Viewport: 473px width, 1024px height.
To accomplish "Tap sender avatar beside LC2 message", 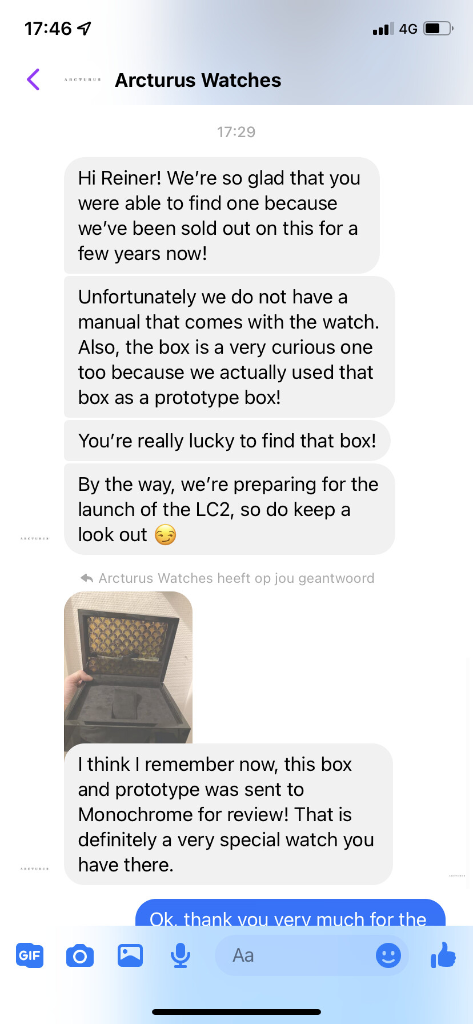I will coord(35,538).
